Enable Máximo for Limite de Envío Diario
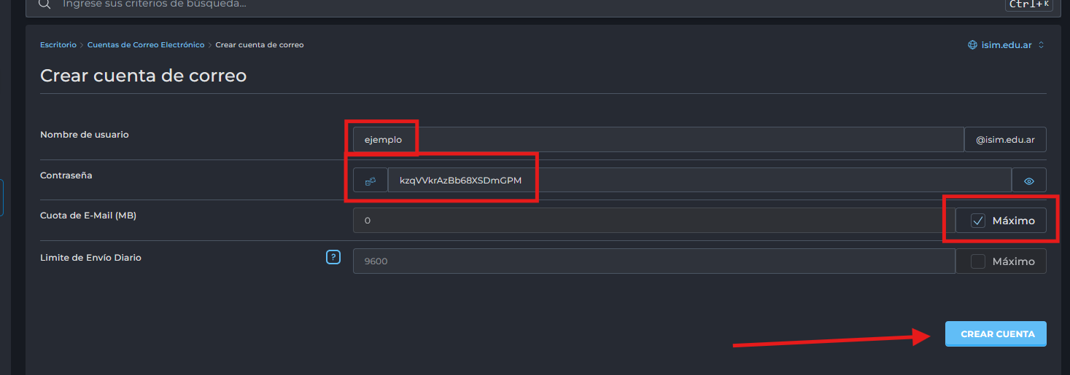This screenshot has height=375, width=1070. coord(978,261)
